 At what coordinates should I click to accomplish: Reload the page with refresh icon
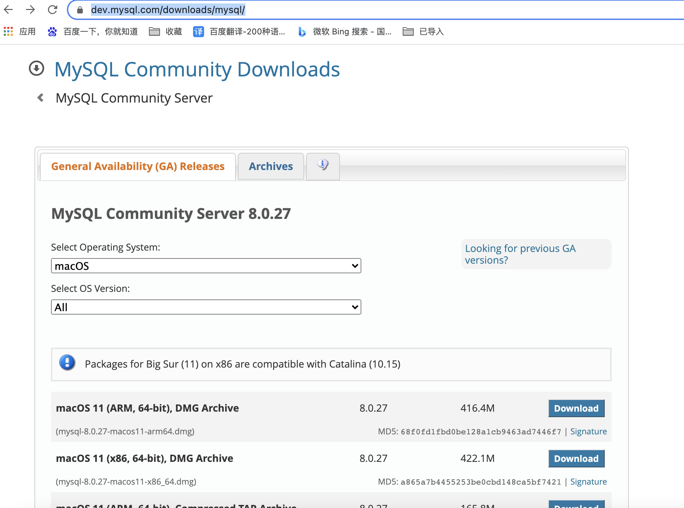click(52, 10)
